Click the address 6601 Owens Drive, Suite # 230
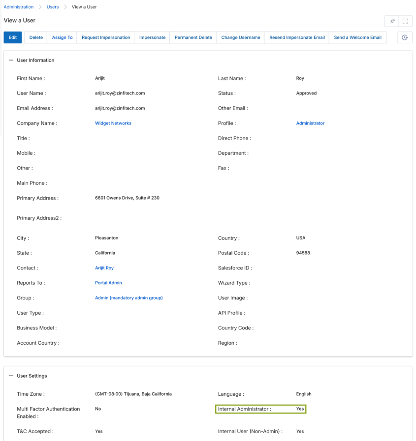This screenshot has height=441, width=416. pyautogui.click(x=127, y=198)
